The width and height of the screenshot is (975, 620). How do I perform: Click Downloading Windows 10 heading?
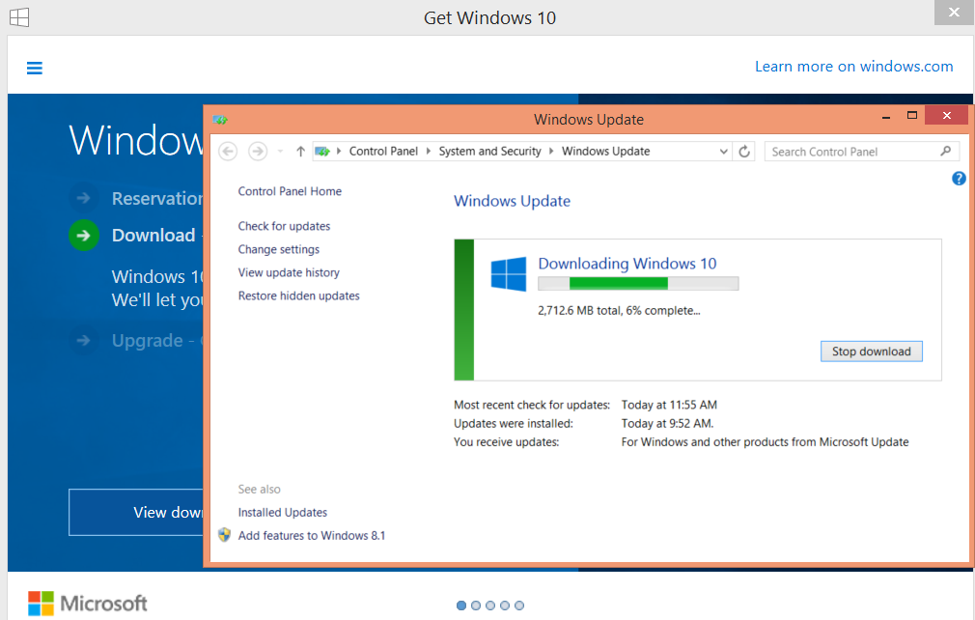(627, 264)
